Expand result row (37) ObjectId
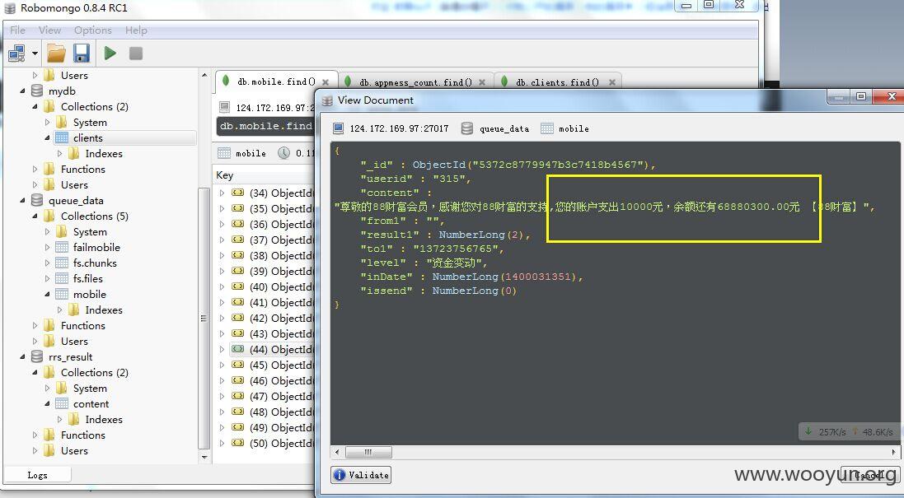 (x=222, y=240)
